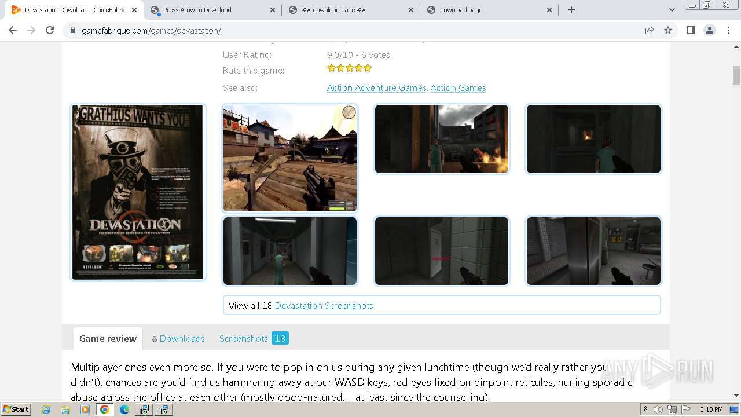The height and width of the screenshot is (417, 741).
Task: Select the Game review tab
Action: (108, 339)
